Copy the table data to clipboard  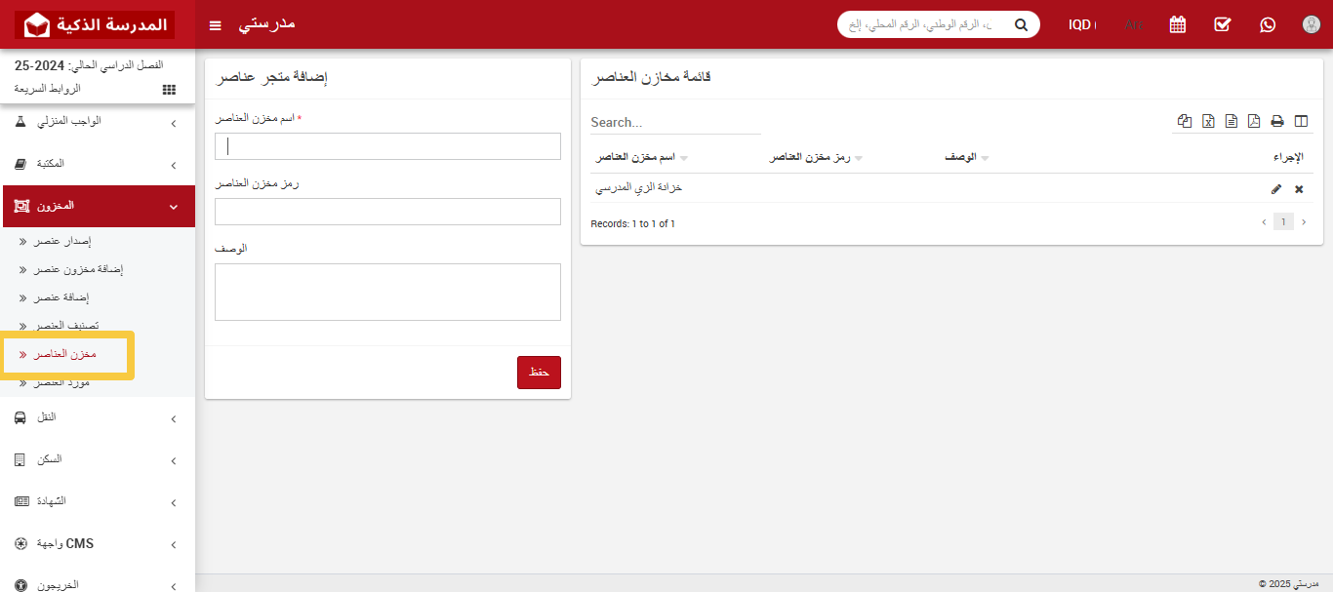click(1185, 121)
